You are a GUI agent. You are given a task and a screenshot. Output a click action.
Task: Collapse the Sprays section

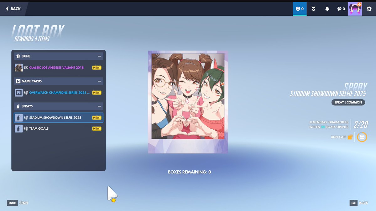pos(99,106)
